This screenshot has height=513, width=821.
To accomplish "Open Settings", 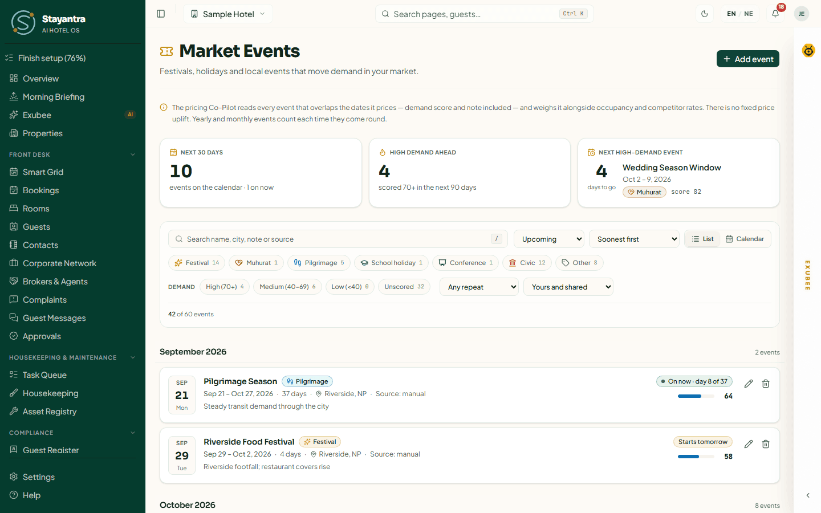I will point(72,477).
